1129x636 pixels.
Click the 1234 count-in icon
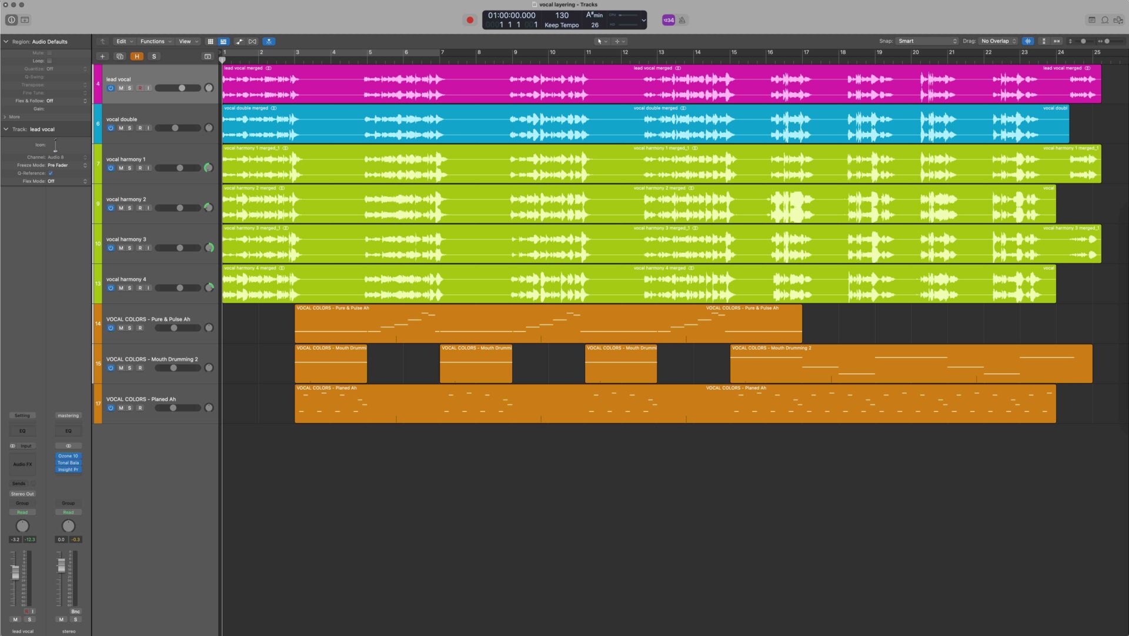(x=667, y=20)
